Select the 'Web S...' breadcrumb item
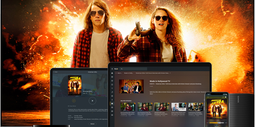The image size is (255, 127). pyautogui.click(x=120, y=73)
